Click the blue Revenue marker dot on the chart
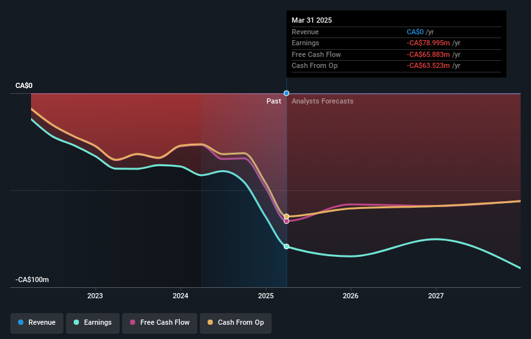The height and width of the screenshot is (339, 531). [x=287, y=93]
